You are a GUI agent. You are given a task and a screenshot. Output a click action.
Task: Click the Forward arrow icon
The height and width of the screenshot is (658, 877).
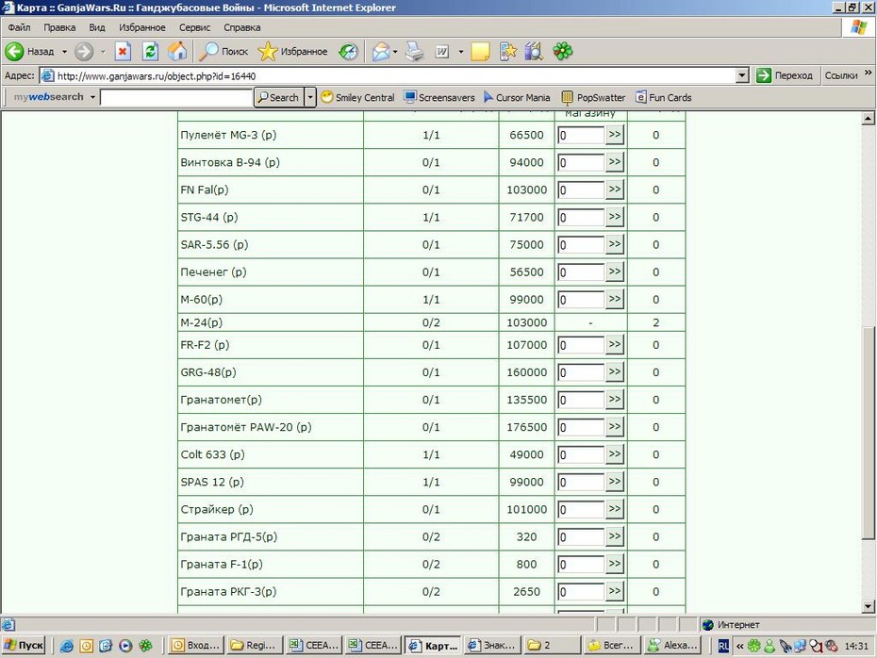(x=84, y=52)
